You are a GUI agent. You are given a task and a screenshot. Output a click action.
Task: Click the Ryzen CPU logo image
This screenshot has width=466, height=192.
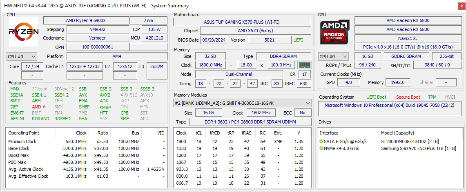click(x=23, y=32)
